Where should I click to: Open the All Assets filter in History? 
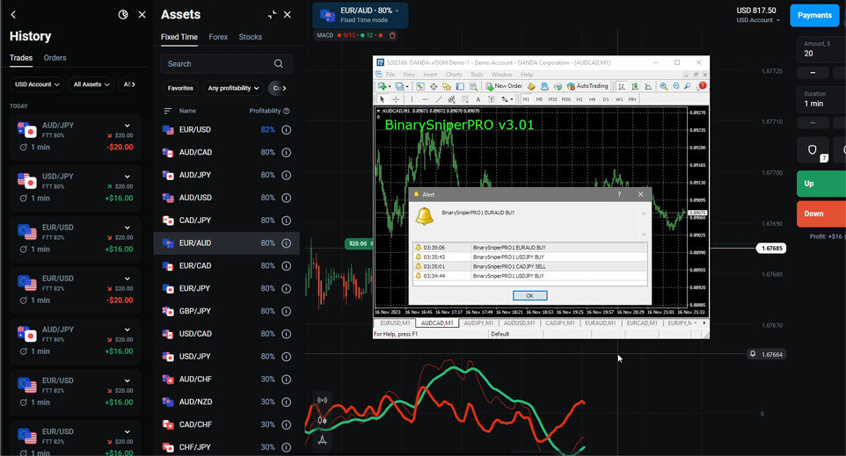(91, 84)
